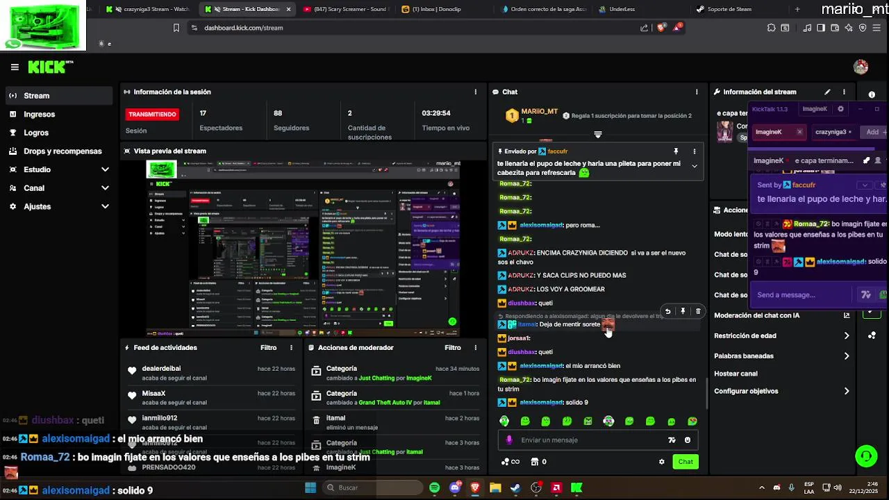Switch to crazyniga3 Stream browser tab
Viewport: 889px width, 500px height.
click(147, 10)
